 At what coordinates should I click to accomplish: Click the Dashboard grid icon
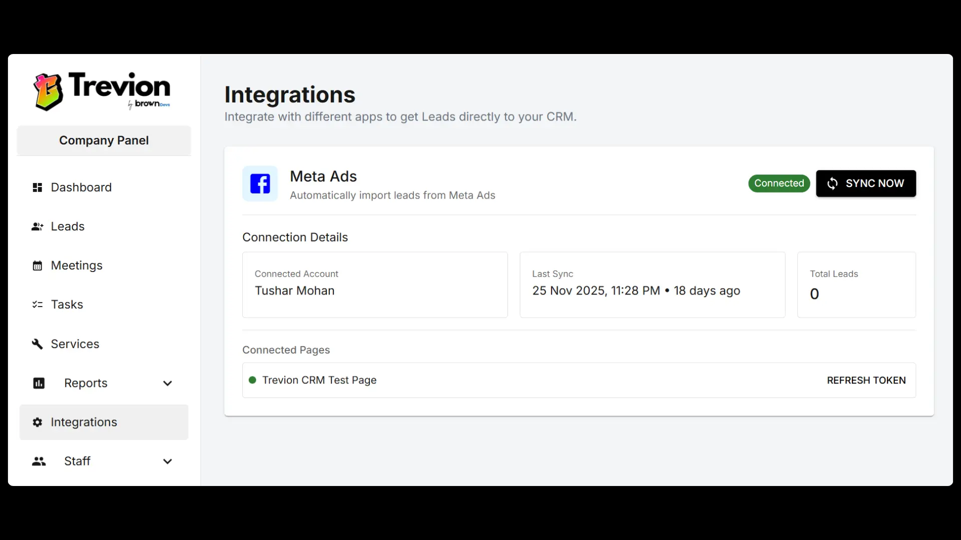(x=38, y=187)
